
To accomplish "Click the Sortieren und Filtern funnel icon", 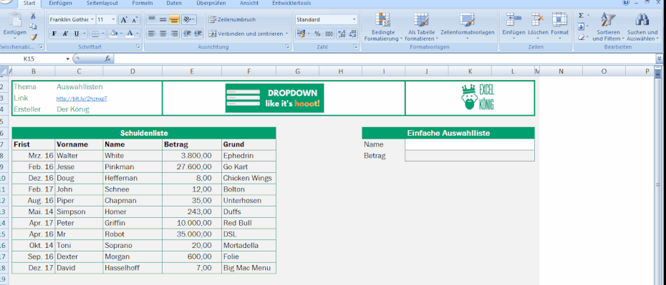I will (608, 19).
